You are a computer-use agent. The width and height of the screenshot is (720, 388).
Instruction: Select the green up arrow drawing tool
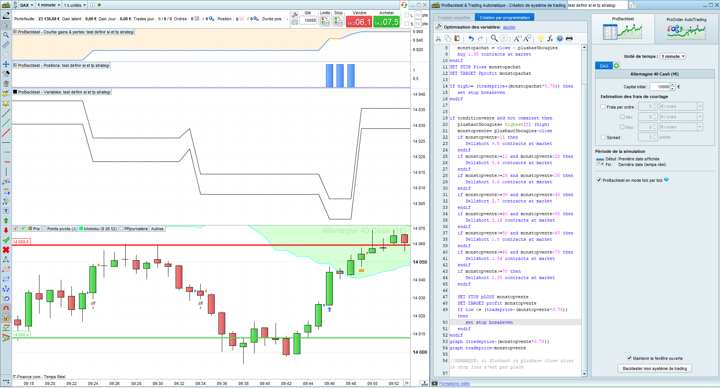6,220
